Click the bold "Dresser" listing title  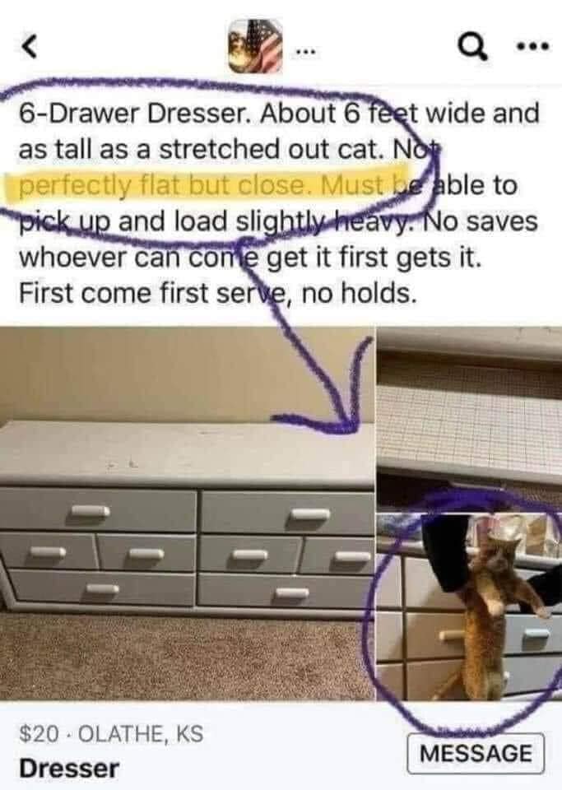point(69,769)
